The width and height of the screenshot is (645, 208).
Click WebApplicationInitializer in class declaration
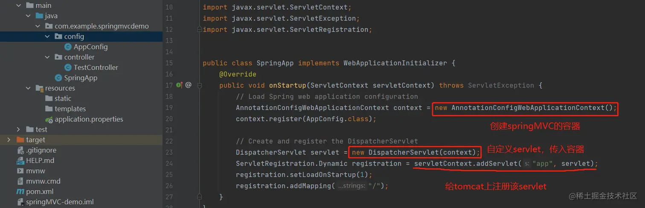[395, 63]
